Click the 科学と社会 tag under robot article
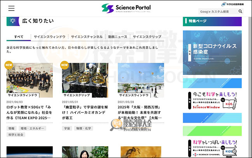Viewport: 252px width, 158px height. pos(16,135)
